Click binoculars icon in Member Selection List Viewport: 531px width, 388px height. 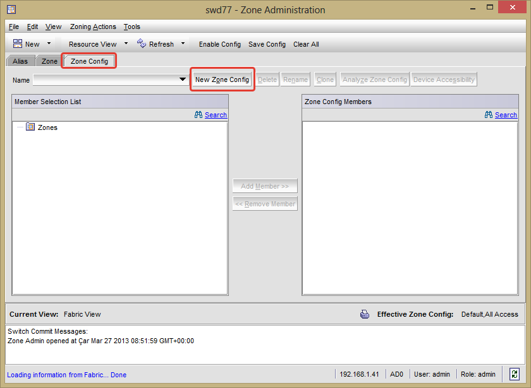(198, 115)
